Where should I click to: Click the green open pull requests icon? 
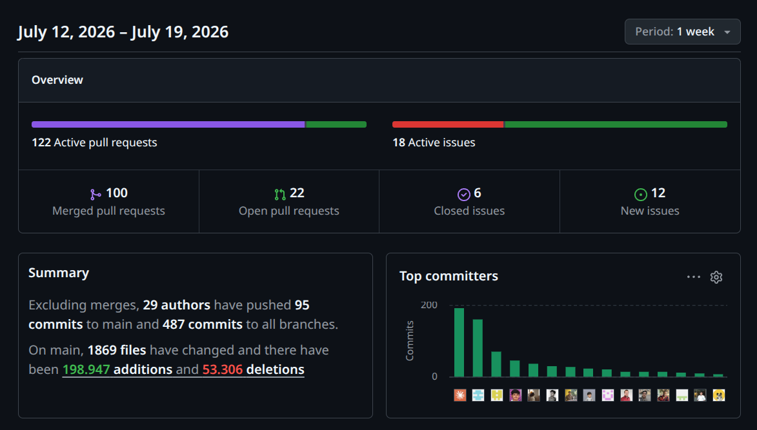[280, 194]
